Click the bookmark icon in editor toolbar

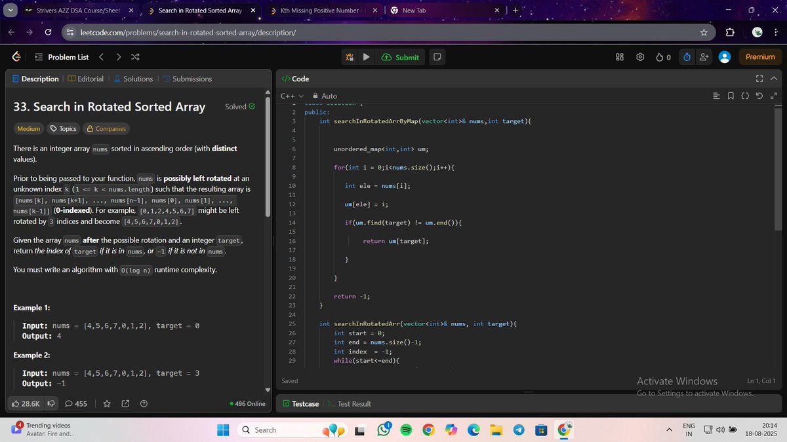(x=731, y=96)
